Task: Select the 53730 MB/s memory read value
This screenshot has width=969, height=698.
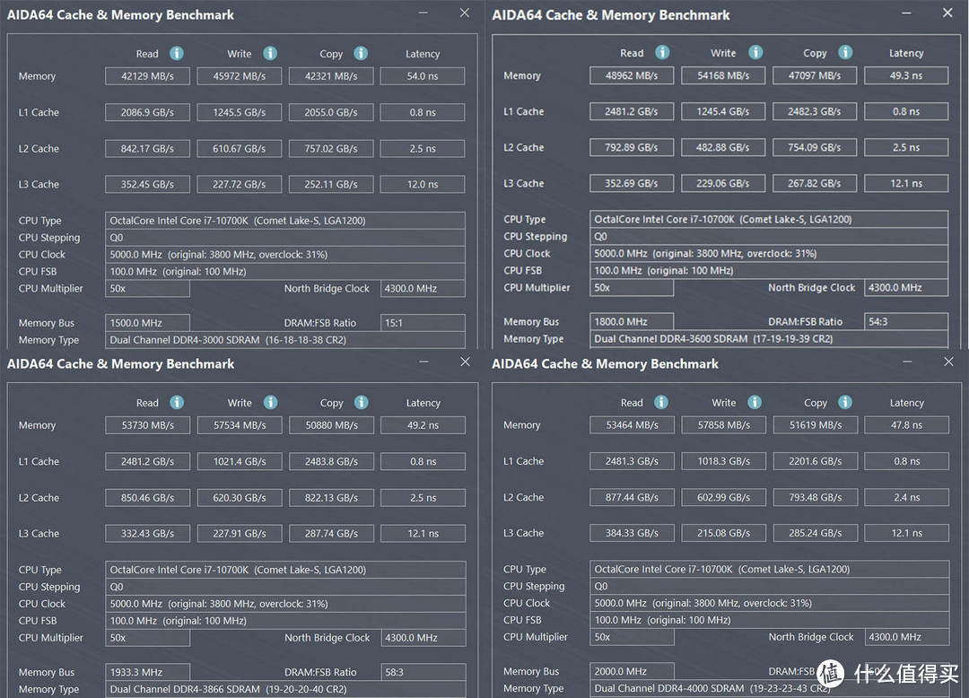Action: (x=148, y=425)
